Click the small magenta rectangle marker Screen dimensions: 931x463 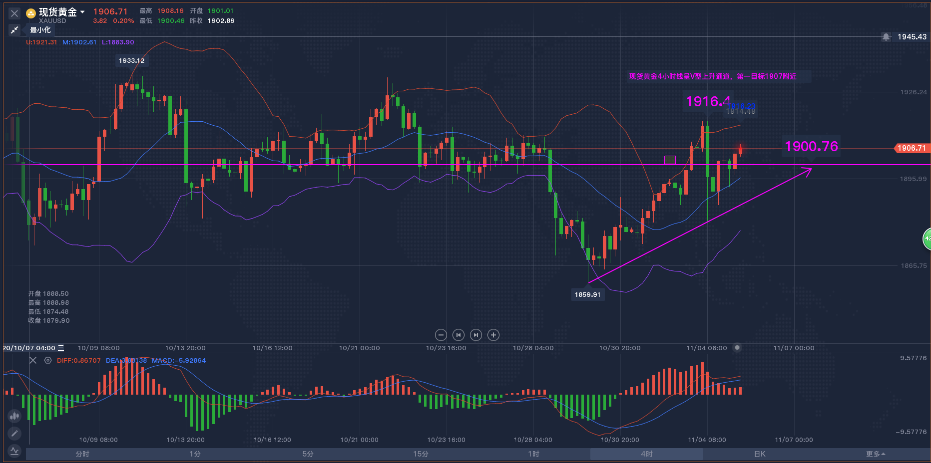670,160
